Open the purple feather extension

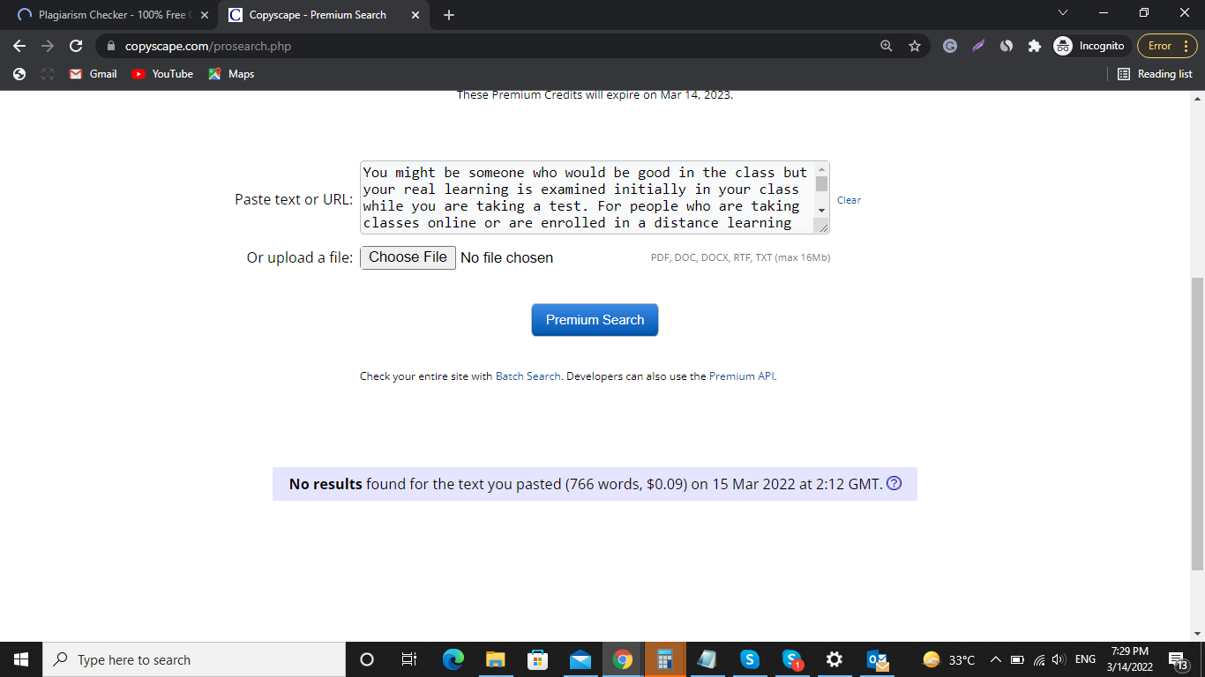(978, 46)
